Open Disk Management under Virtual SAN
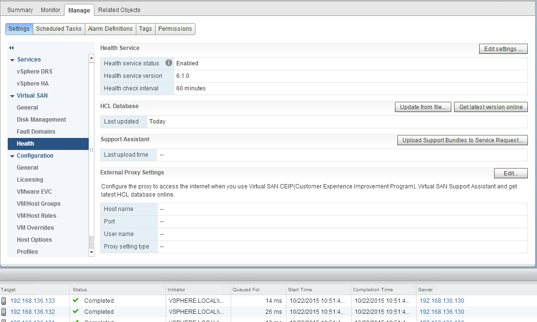This screenshot has width=537, height=322. [x=41, y=120]
